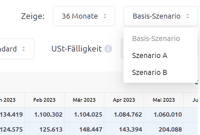The width and height of the screenshot is (200, 135).
Task: Click arrows icon on the Standard dropdown
Action: click(x=23, y=49)
